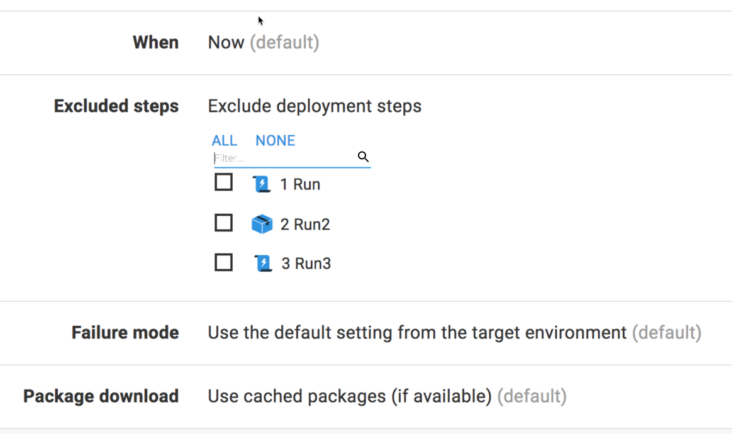Check the box to exclude step 1 Run

click(223, 182)
